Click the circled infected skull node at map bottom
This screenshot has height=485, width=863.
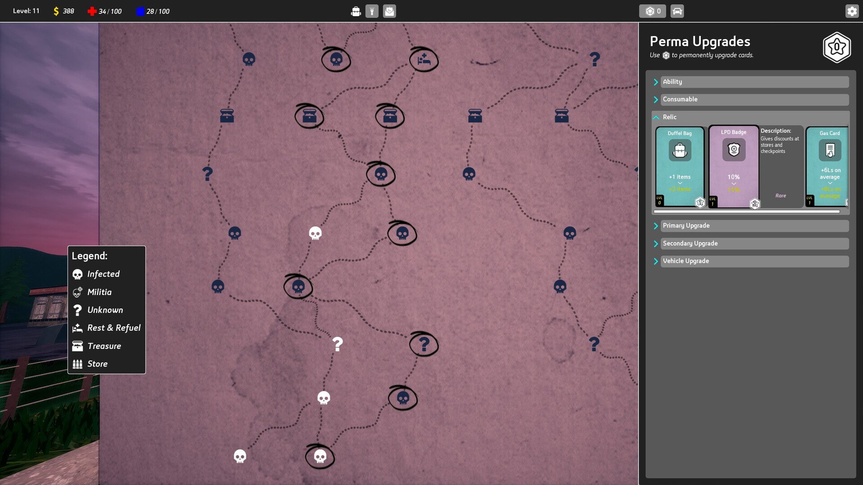coord(320,456)
